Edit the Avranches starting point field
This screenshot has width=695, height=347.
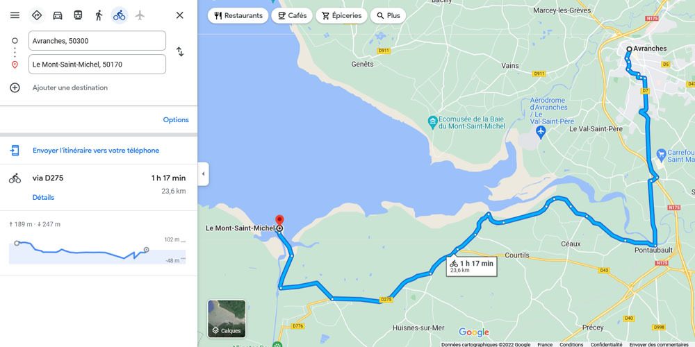coord(97,41)
